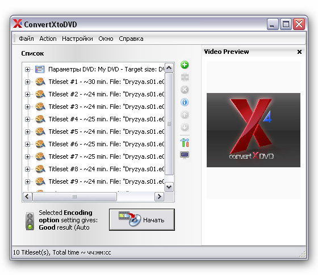The width and height of the screenshot is (318, 275).
Task: Click the green Add file icon
Action: 185,65
